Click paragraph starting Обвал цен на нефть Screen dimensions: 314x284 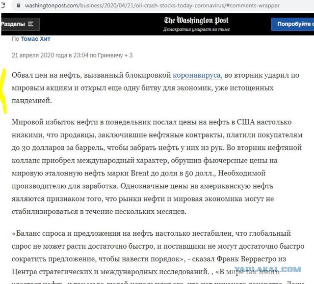(x=155, y=88)
